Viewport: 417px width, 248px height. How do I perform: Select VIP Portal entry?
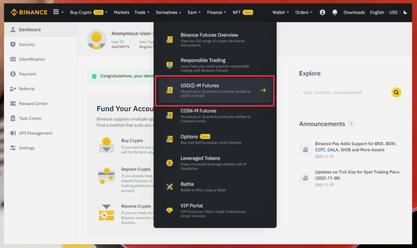point(215,210)
